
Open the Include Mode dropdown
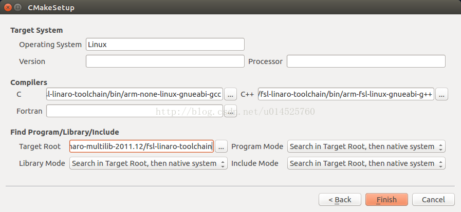pos(366,163)
